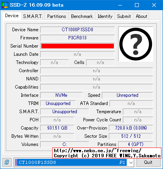Click the unknown device question mark image
The image size is (163, 169).
point(136,44)
